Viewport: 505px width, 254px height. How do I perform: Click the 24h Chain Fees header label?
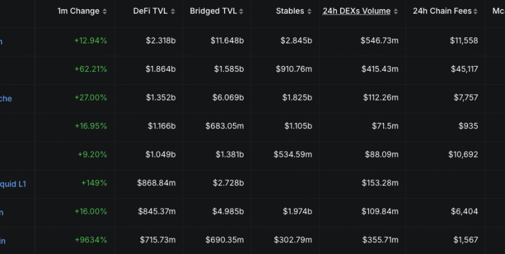click(442, 11)
